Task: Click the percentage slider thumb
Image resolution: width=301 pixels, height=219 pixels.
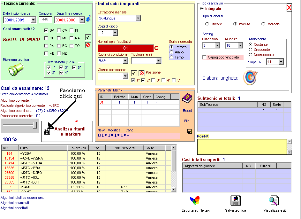Action: 35,125
